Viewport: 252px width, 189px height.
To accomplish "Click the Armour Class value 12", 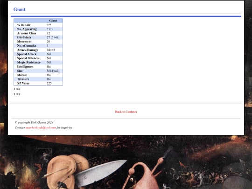I will (x=49, y=33).
